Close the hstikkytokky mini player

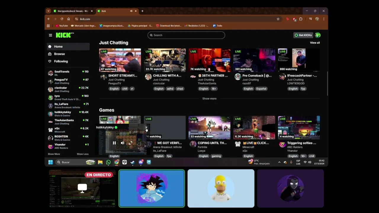146,128
